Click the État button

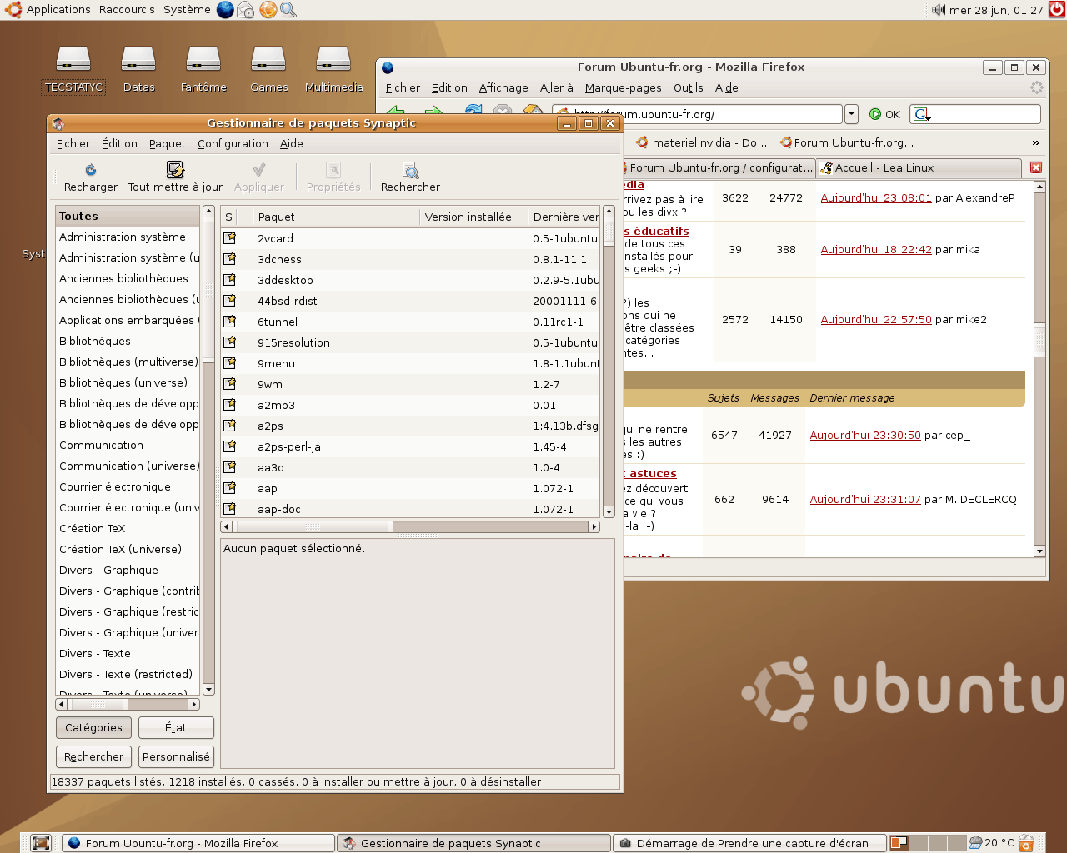[x=176, y=727]
